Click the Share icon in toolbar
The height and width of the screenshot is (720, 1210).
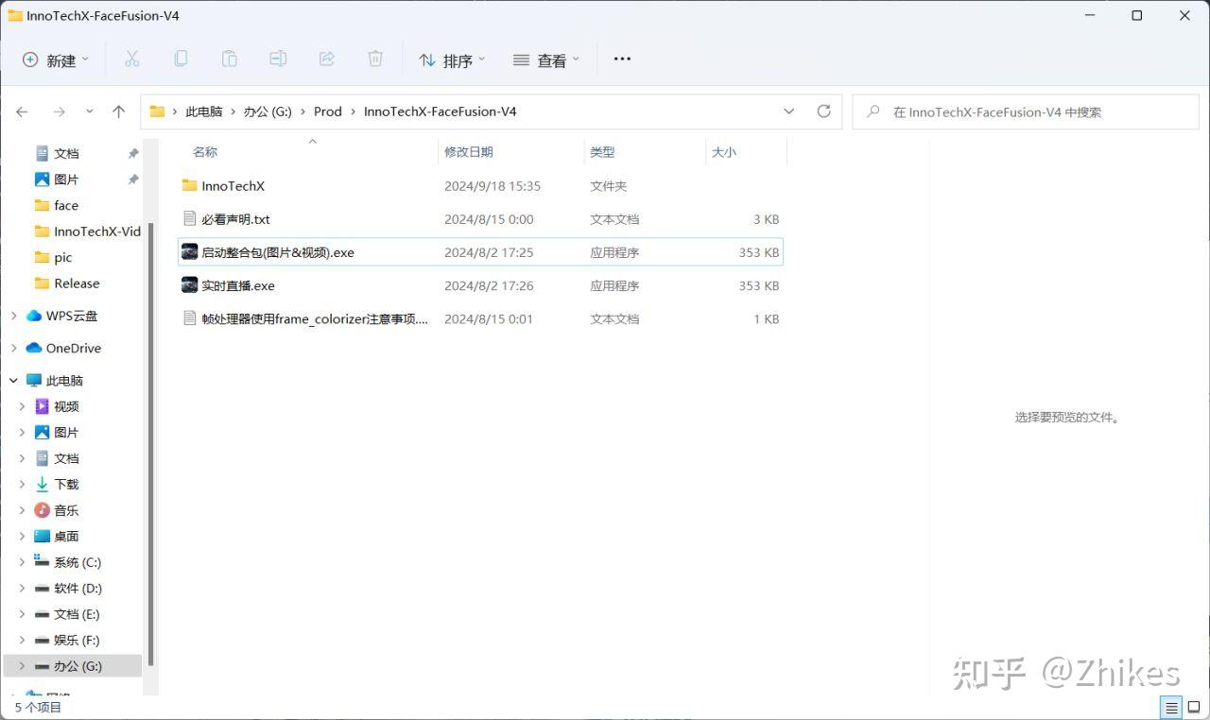coord(327,60)
